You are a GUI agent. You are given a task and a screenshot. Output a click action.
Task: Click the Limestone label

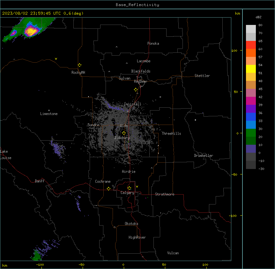[49, 114]
